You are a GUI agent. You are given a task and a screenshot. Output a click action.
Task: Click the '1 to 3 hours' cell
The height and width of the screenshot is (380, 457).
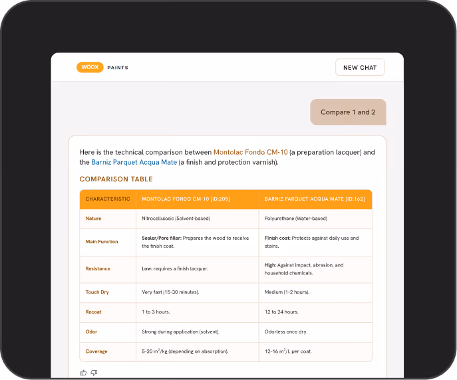(198, 312)
